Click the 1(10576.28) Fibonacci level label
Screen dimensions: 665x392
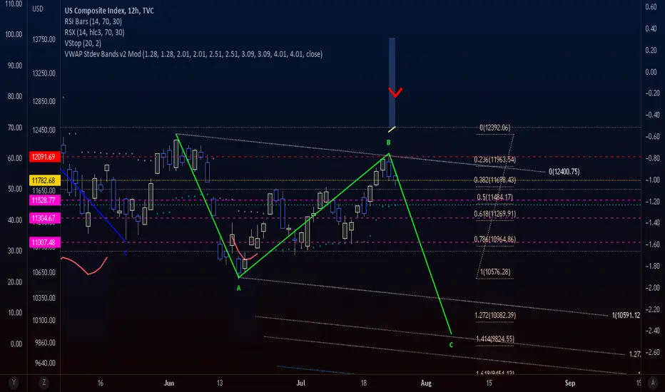pyautogui.click(x=494, y=272)
